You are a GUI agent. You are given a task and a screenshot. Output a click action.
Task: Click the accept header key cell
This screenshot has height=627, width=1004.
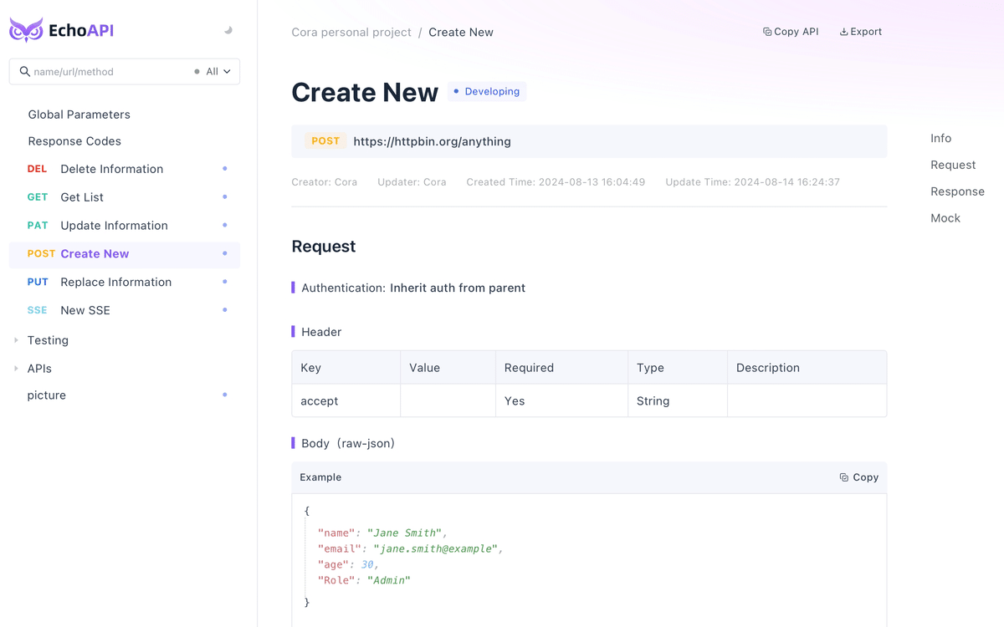click(x=346, y=401)
